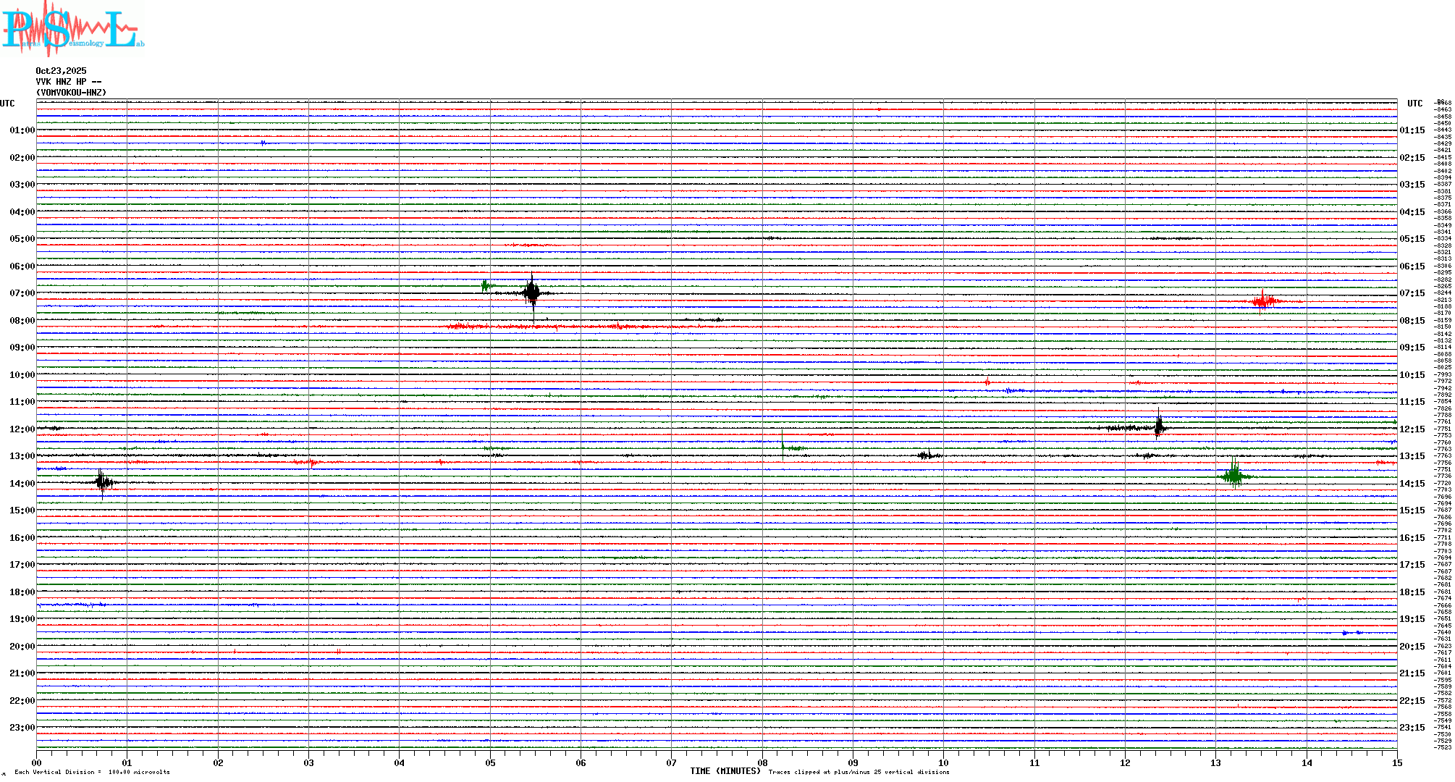Click the TIME (MINUTES) axis title
Screen dimensions: 1455x782
(725, 771)
